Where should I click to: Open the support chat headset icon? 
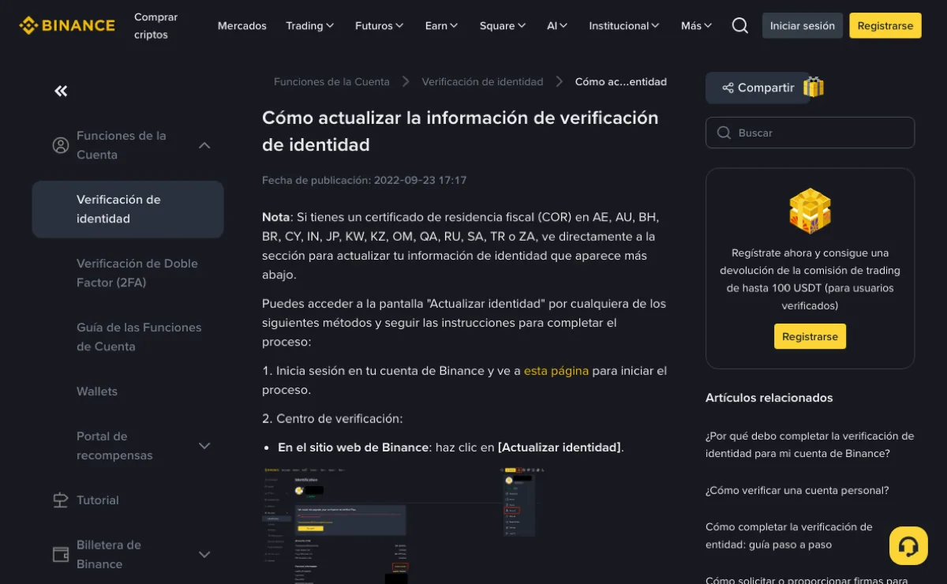(x=908, y=546)
